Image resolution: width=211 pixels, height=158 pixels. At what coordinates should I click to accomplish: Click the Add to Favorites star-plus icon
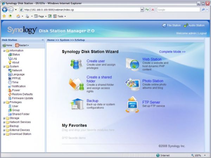coord(10,16)
